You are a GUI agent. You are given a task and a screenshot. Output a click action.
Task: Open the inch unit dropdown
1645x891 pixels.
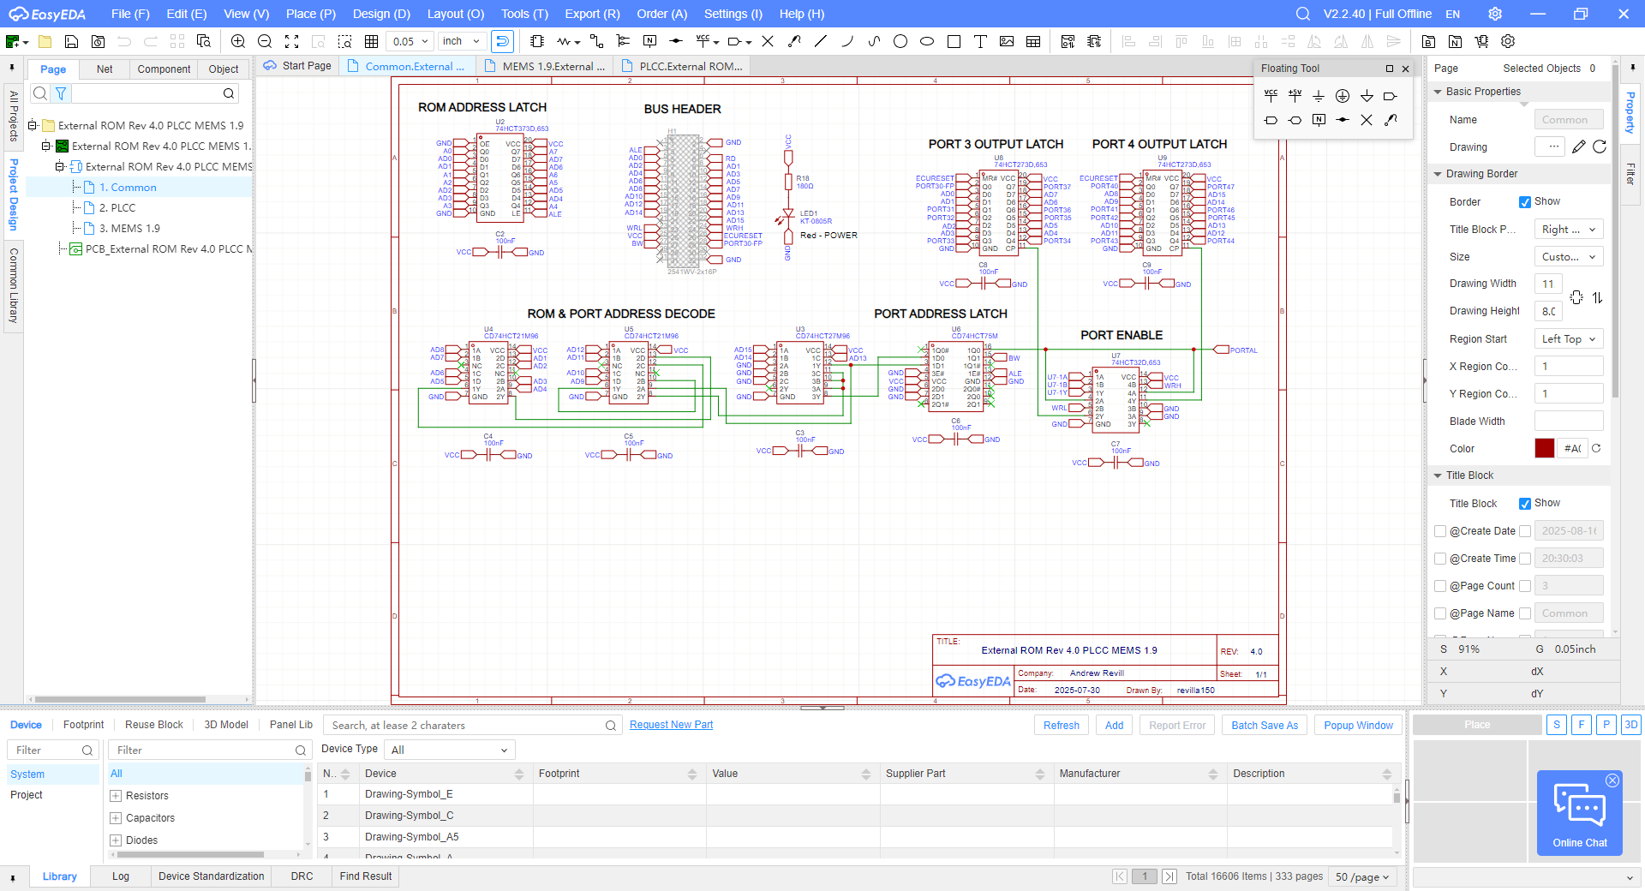click(463, 41)
